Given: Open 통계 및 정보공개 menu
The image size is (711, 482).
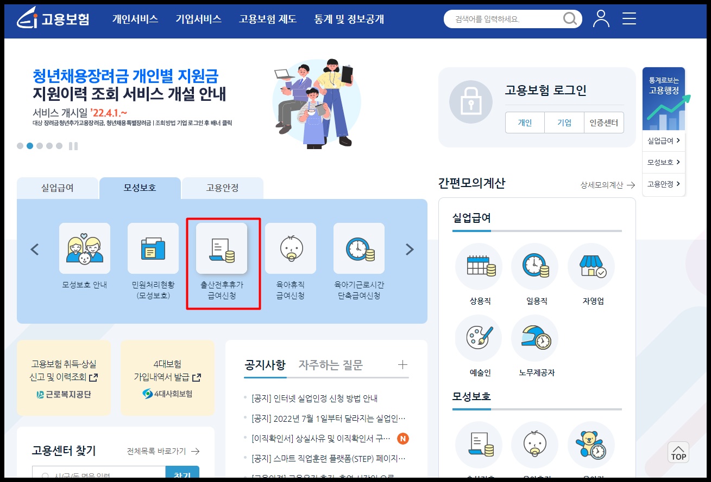Looking at the screenshot, I should [349, 19].
